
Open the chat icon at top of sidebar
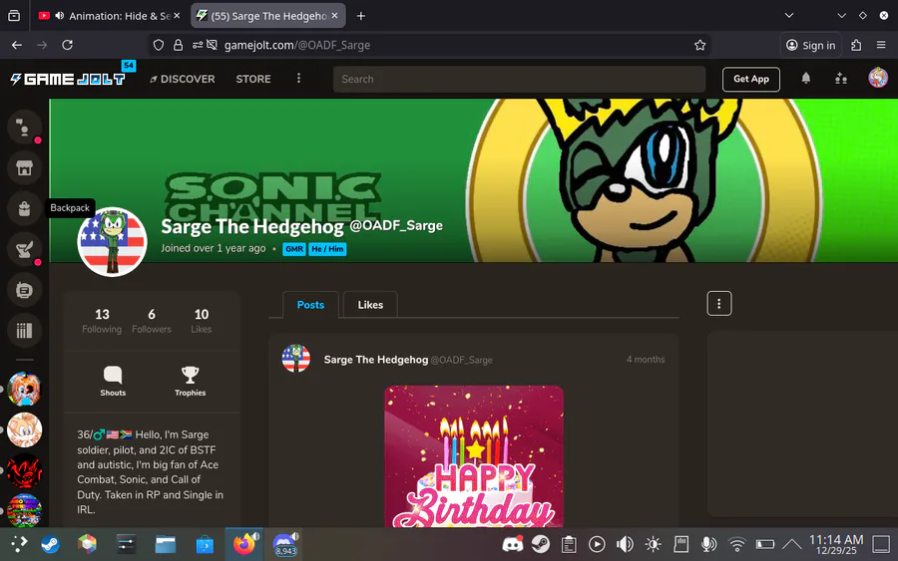pos(24,127)
